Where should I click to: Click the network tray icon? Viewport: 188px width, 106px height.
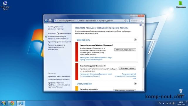(x=167, y=103)
